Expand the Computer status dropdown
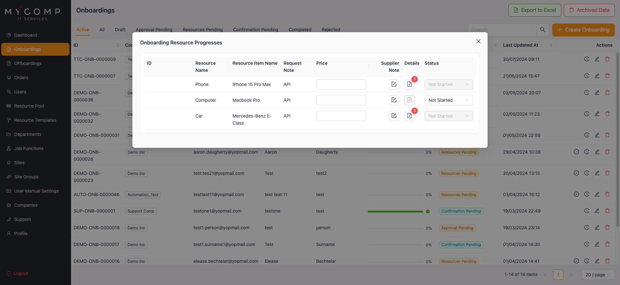 click(448, 100)
